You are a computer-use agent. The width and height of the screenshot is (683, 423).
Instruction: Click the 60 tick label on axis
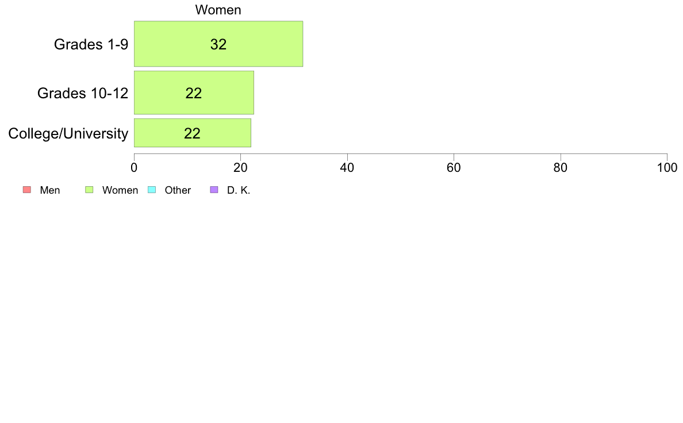454,168
